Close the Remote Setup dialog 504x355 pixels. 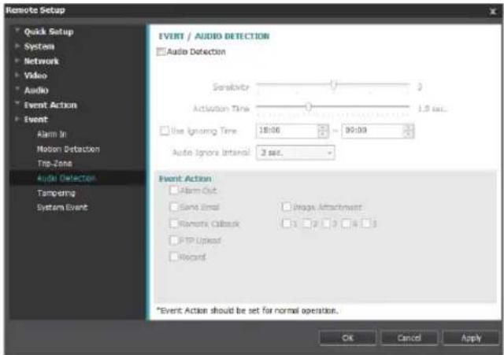click(492, 12)
